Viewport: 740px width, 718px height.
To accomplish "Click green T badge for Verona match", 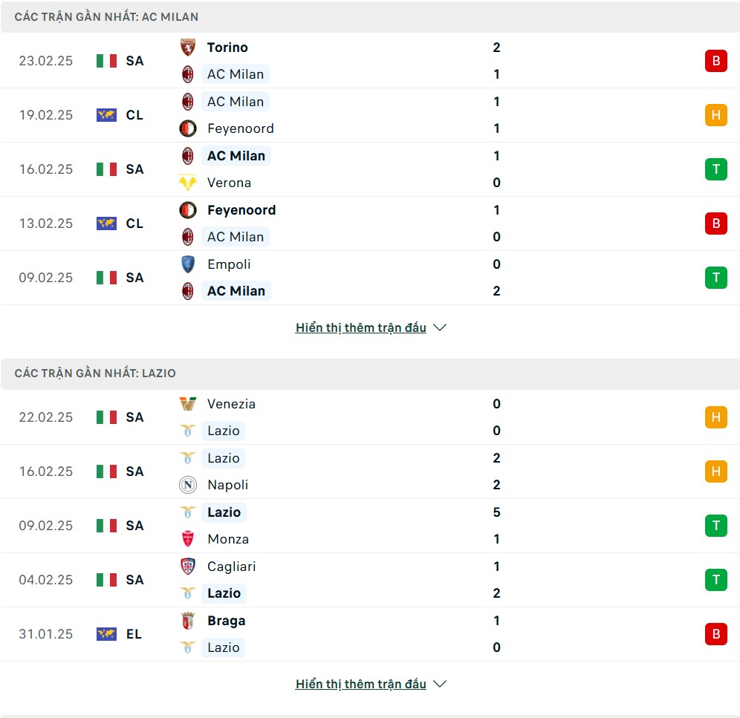I will [x=715, y=169].
